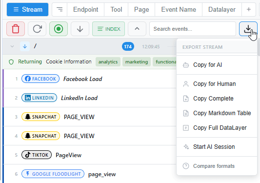Collapse the root page group chevron

coord(12,46)
